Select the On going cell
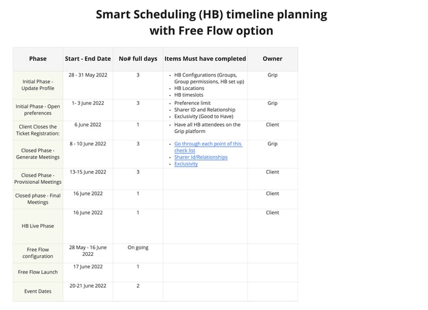This screenshot has width=428, height=310. (x=138, y=253)
